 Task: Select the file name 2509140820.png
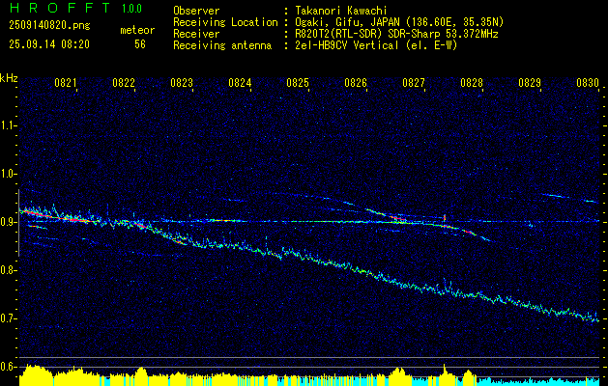tap(49, 26)
